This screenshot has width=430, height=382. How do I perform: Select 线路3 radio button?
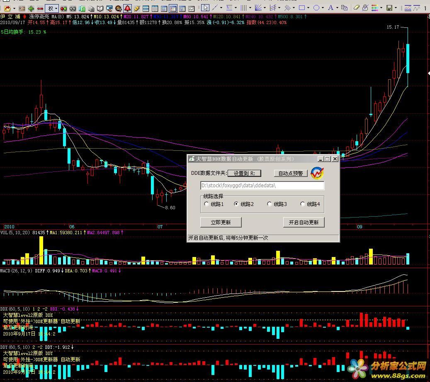pos(269,204)
